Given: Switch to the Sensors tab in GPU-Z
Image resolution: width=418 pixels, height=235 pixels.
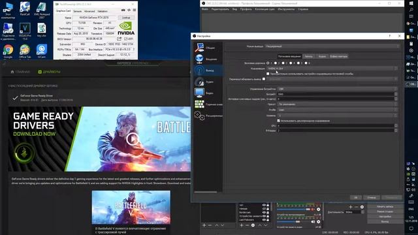Looking at the screenshot, I should tap(77, 11).
